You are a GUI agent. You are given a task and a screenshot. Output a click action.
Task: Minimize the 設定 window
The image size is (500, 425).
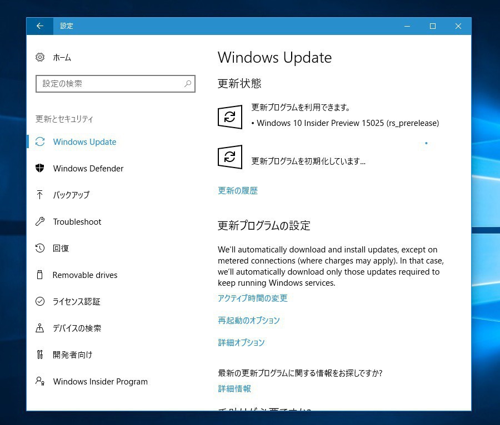point(407,26)
